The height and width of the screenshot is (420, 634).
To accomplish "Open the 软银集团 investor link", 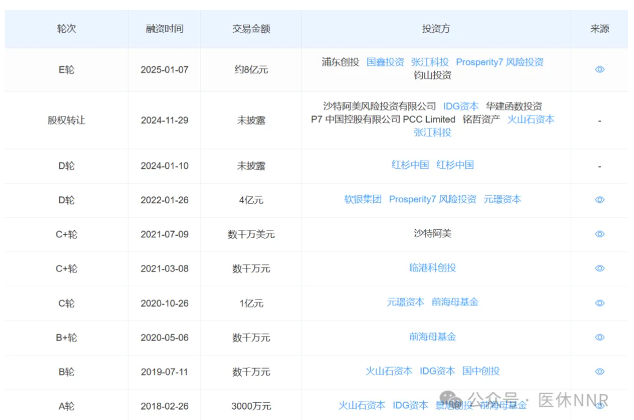I will [x=363, y=199].
